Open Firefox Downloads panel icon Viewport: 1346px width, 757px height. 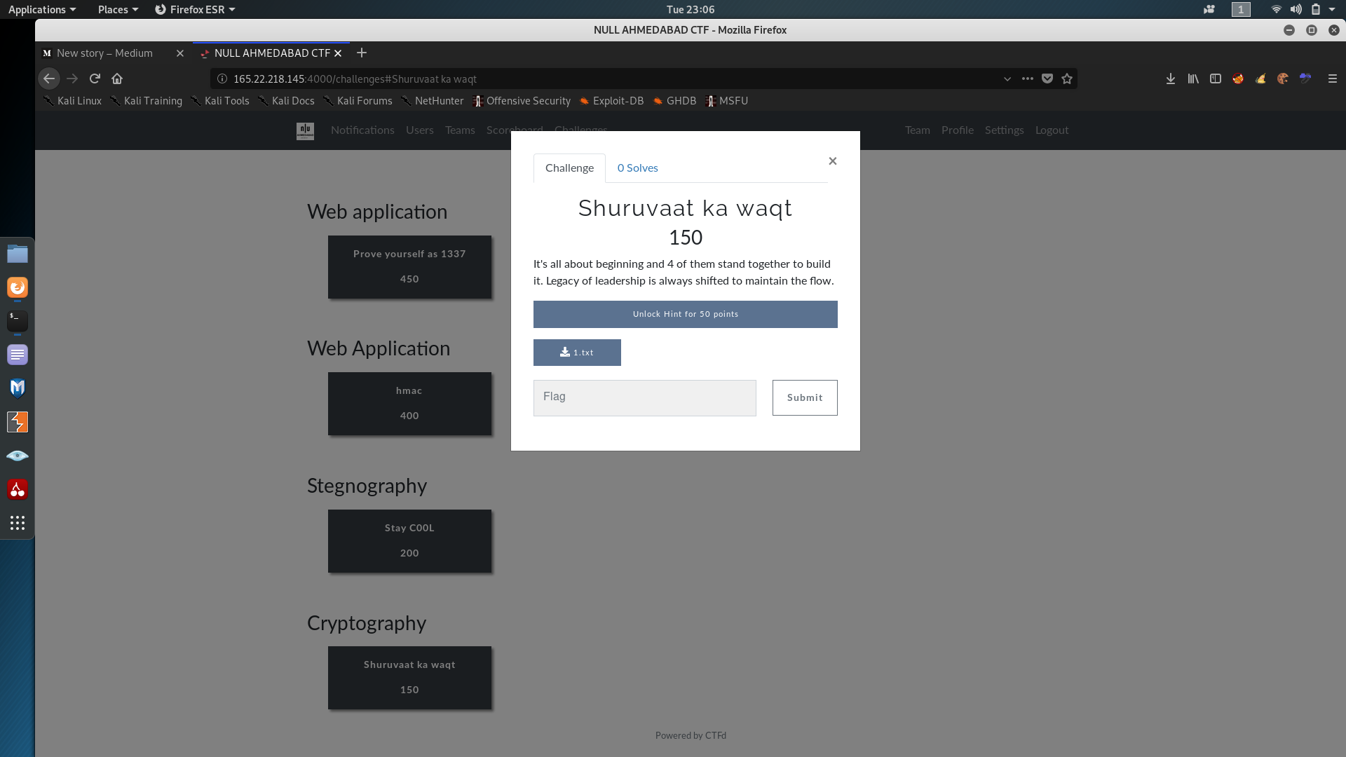pyautogui.click(x=1171, y=79)
